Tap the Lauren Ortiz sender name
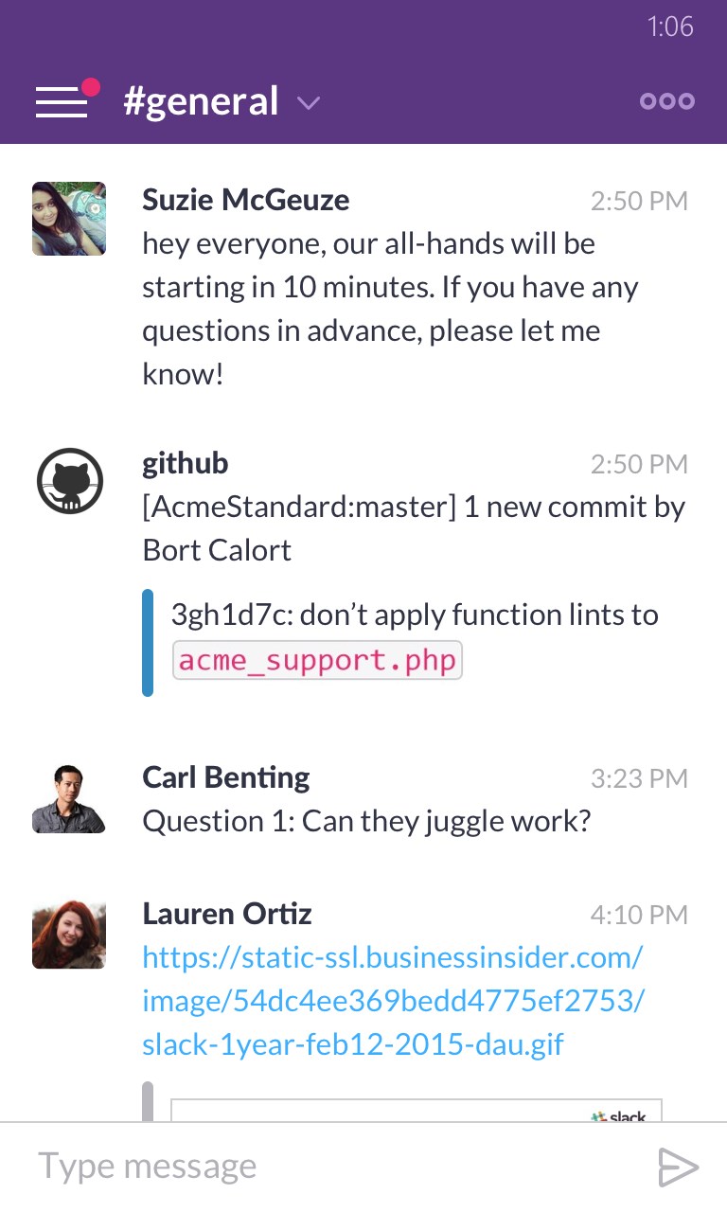The width and height of the screenshot is (727, 1212). coord(226,914)
